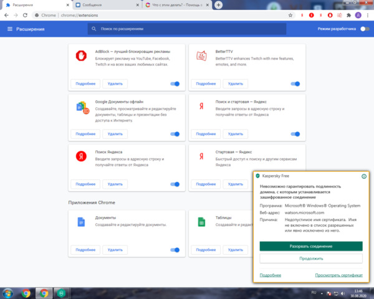
Task: Enable developer mode toggle
Action: (x=365, y=29)
